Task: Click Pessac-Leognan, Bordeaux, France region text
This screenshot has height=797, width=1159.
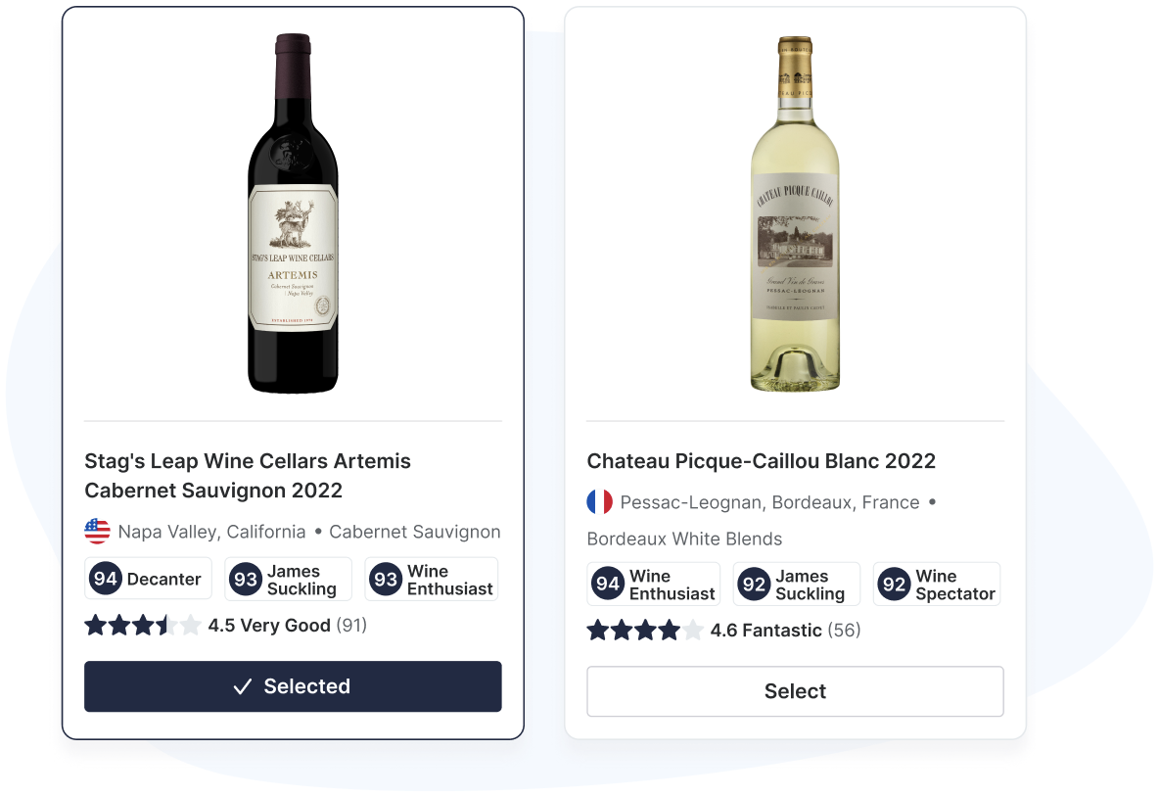Action: coord(769,502)
